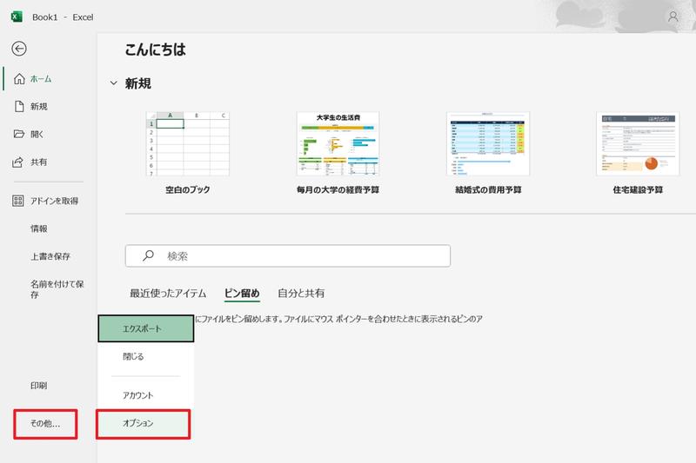This screenshot has width=696, height=463.
Task: Select オプション in the popup menu
Action: (x=144, y=424)
